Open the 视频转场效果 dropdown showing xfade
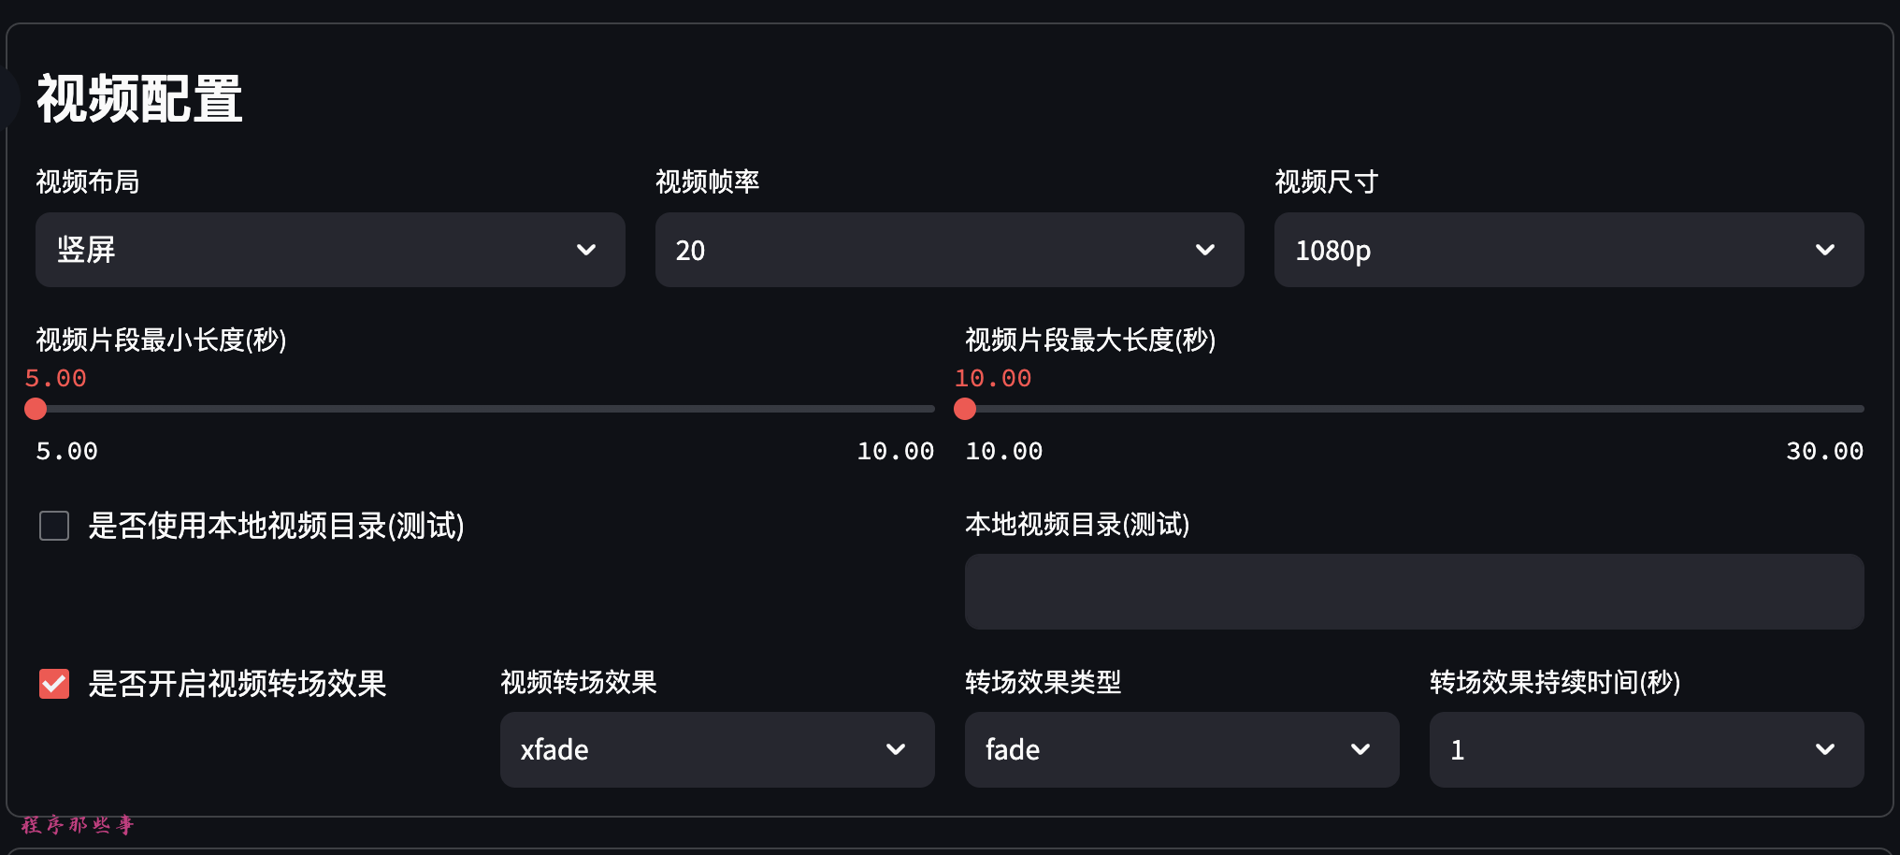1900x855 pixels. [692, 749]
